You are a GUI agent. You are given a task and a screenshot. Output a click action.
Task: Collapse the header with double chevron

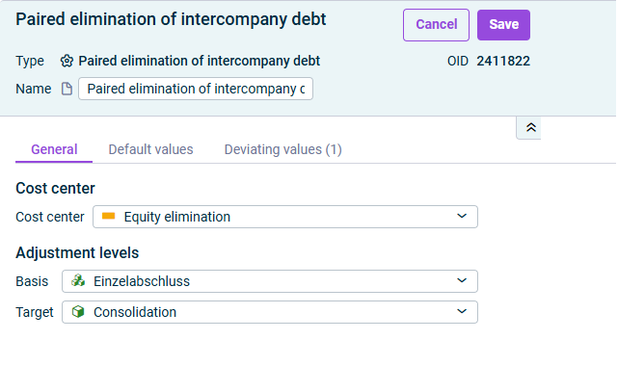[x=531, y=127]
